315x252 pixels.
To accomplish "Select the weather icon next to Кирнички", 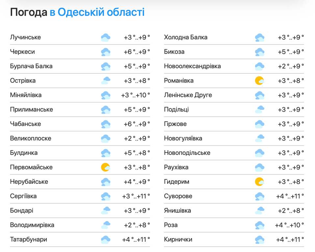I will click(x=260, y=239).
